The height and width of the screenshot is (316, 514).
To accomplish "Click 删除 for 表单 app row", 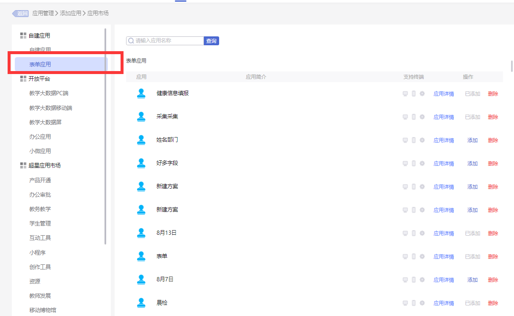I will pos(493,257).
